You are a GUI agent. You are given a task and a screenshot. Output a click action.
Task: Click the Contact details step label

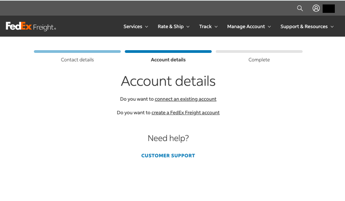click(77, 60)
